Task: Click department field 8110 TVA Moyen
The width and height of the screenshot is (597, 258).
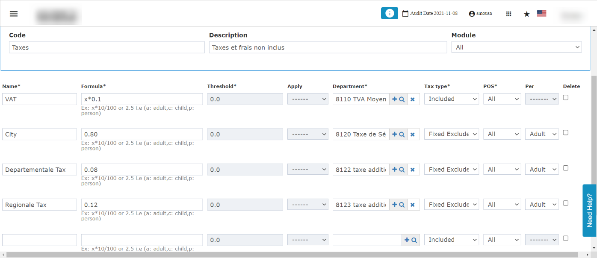Action: pyautogui.click(x=361, y=99)
